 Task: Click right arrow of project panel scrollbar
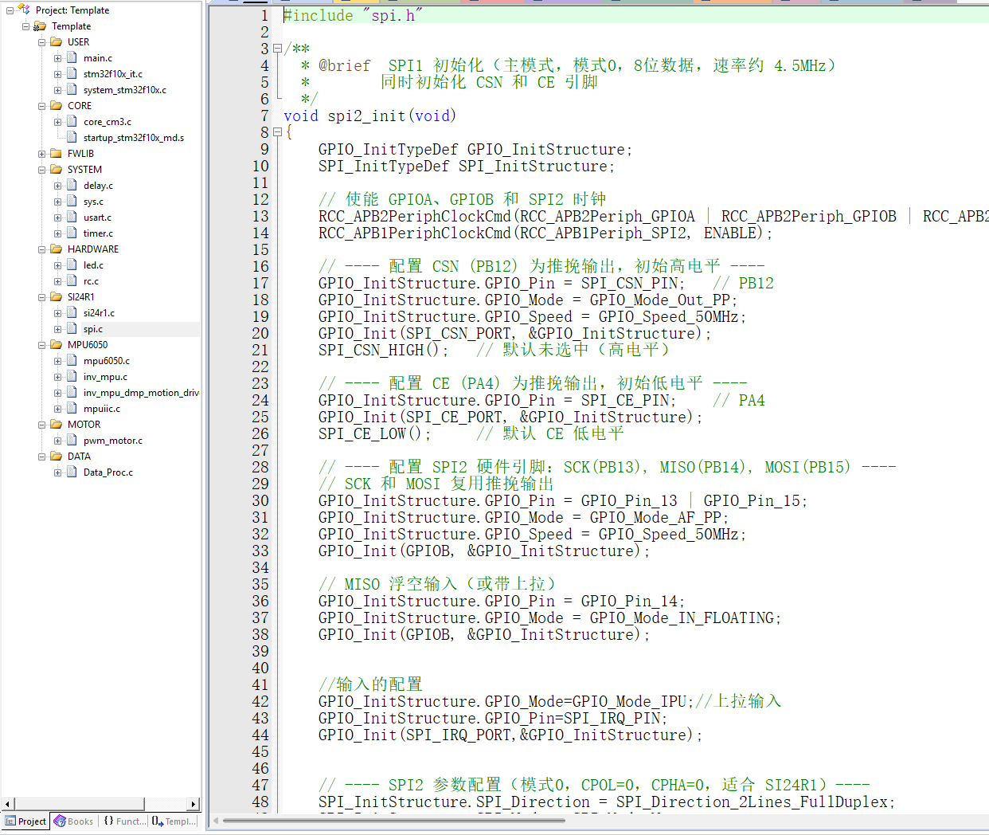tap(193, 804)
